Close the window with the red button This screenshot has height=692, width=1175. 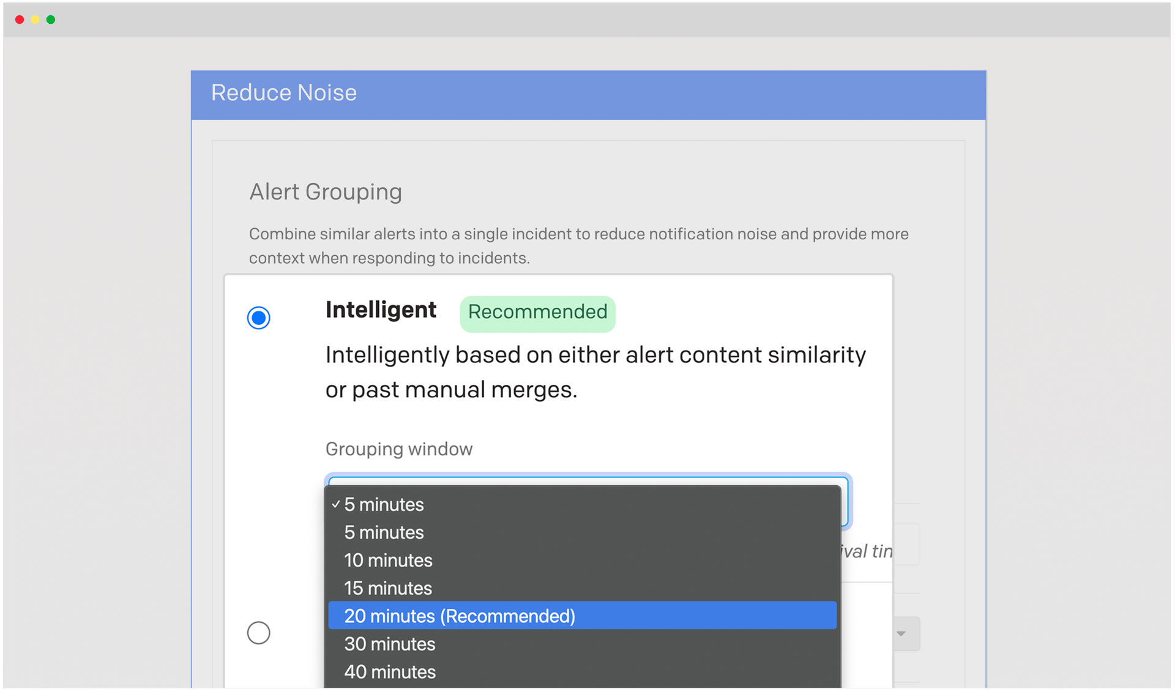pyautogui.click(x=20, y=20)
